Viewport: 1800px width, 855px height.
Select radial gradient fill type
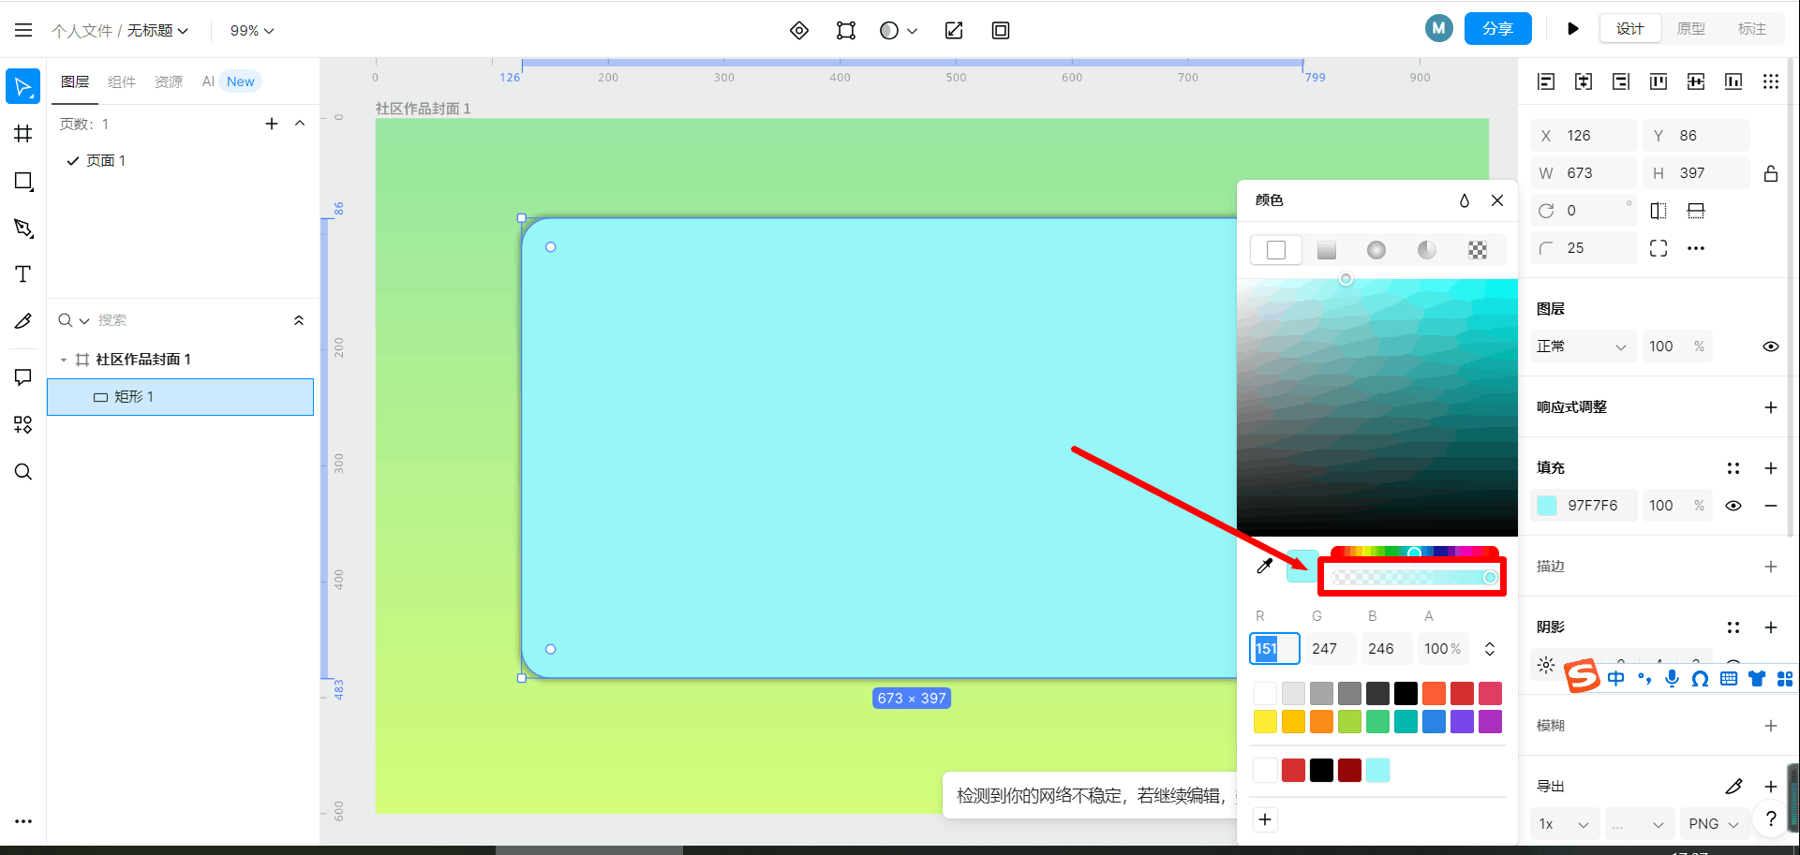click(x=1376, y=250)
